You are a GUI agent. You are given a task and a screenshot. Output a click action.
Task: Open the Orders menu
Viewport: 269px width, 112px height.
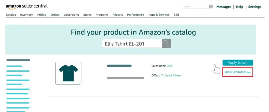55,15
